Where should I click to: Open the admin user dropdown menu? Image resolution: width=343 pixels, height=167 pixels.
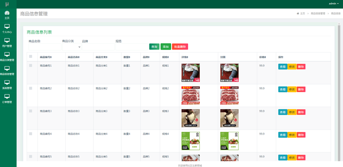pyautogui.click(x=334, y=3)
